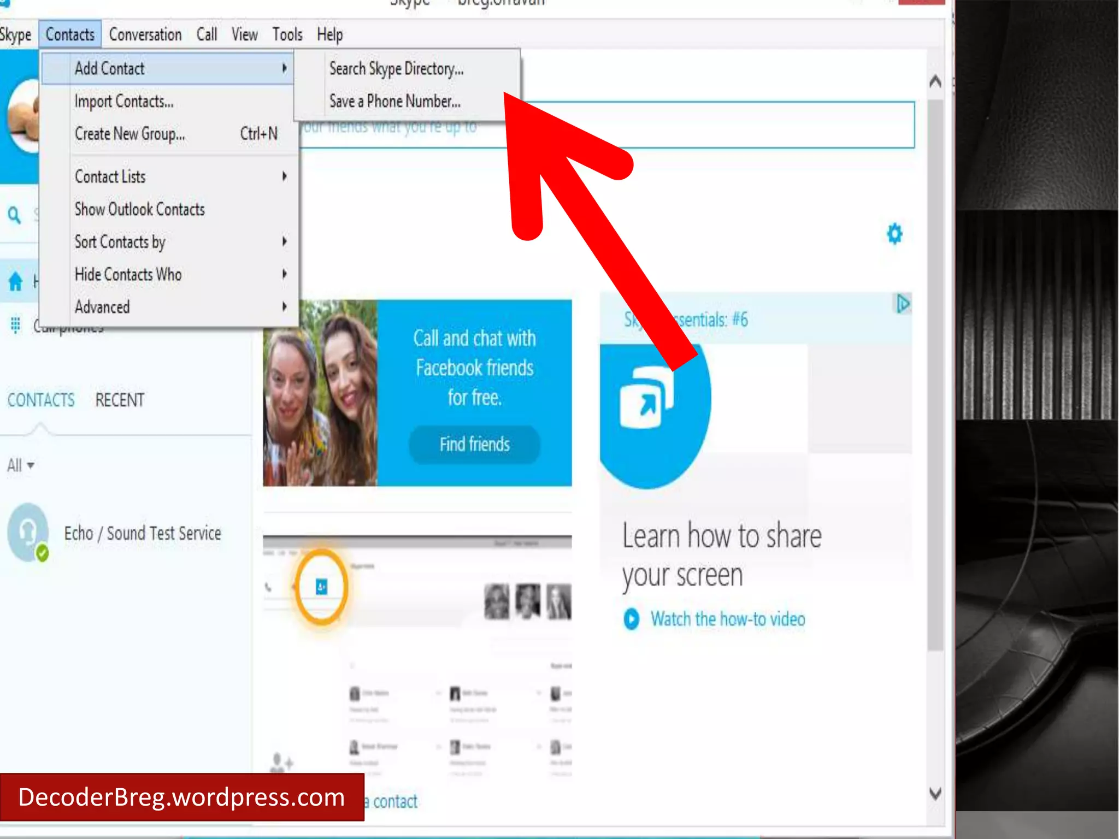Viewport: 1119px width, 839px height.
Task: Open the Conversation menu
Action: click(145, 35)
